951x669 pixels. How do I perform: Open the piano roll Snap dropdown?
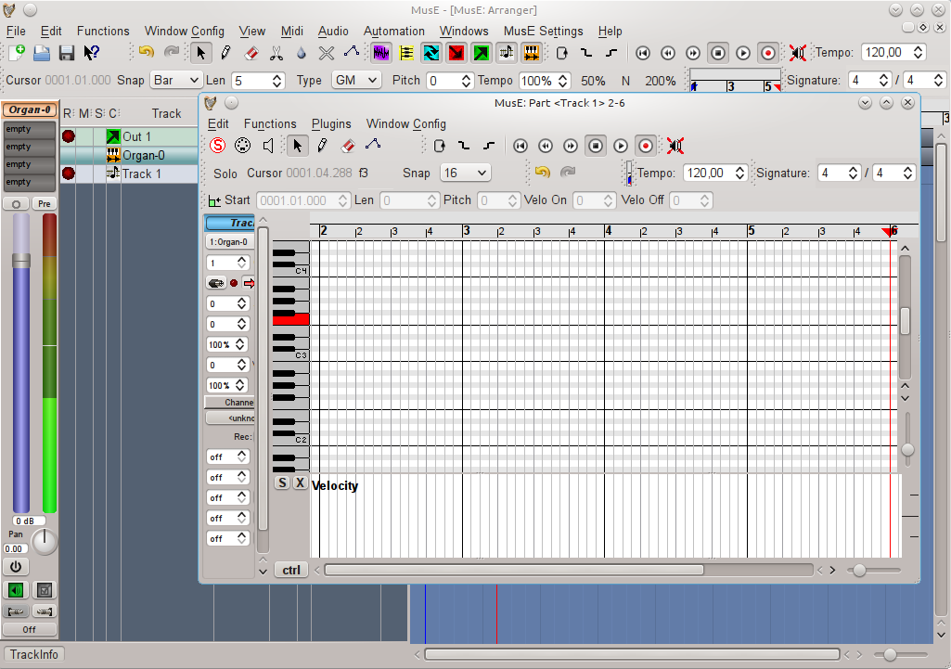tap(466, 173)
